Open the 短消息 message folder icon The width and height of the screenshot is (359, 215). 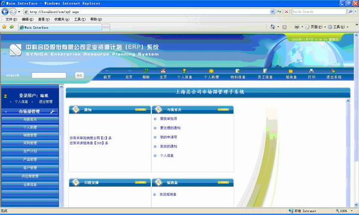pyautogui.click(x=291, y=71)
